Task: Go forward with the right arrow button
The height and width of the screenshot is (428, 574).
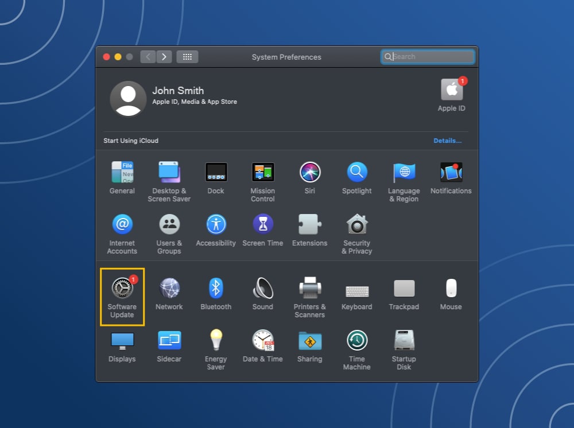Action: click(164, 57)
